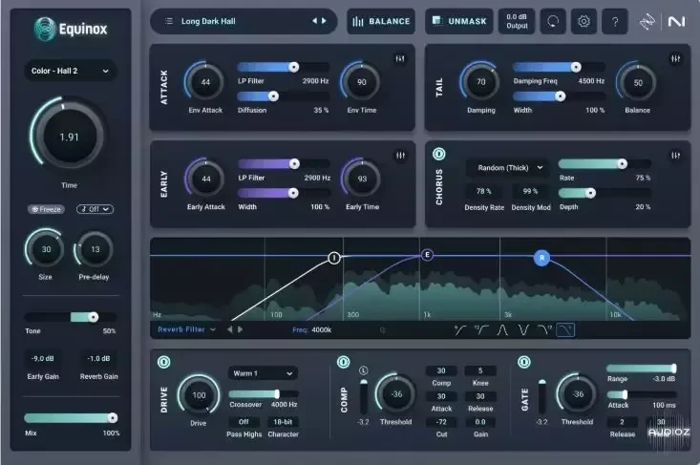Open Color - Hall 2 dropdown
Image resolution: width=700 pixels, height=465 pixels.
tap(70, 71)
